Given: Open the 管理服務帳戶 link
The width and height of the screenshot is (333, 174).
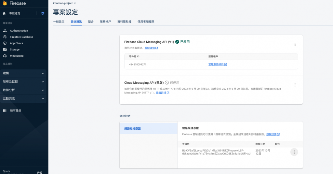Looking at the screenshot, I should pos(218,64).
